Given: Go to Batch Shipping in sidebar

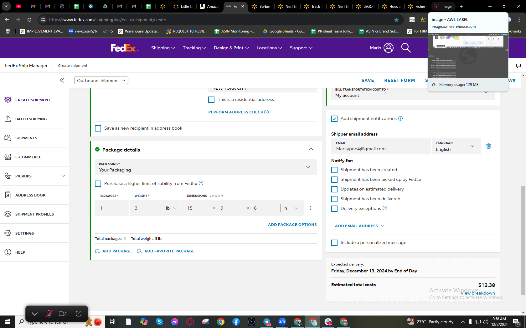Looking at the screenshot, I should tap(34, 119).
